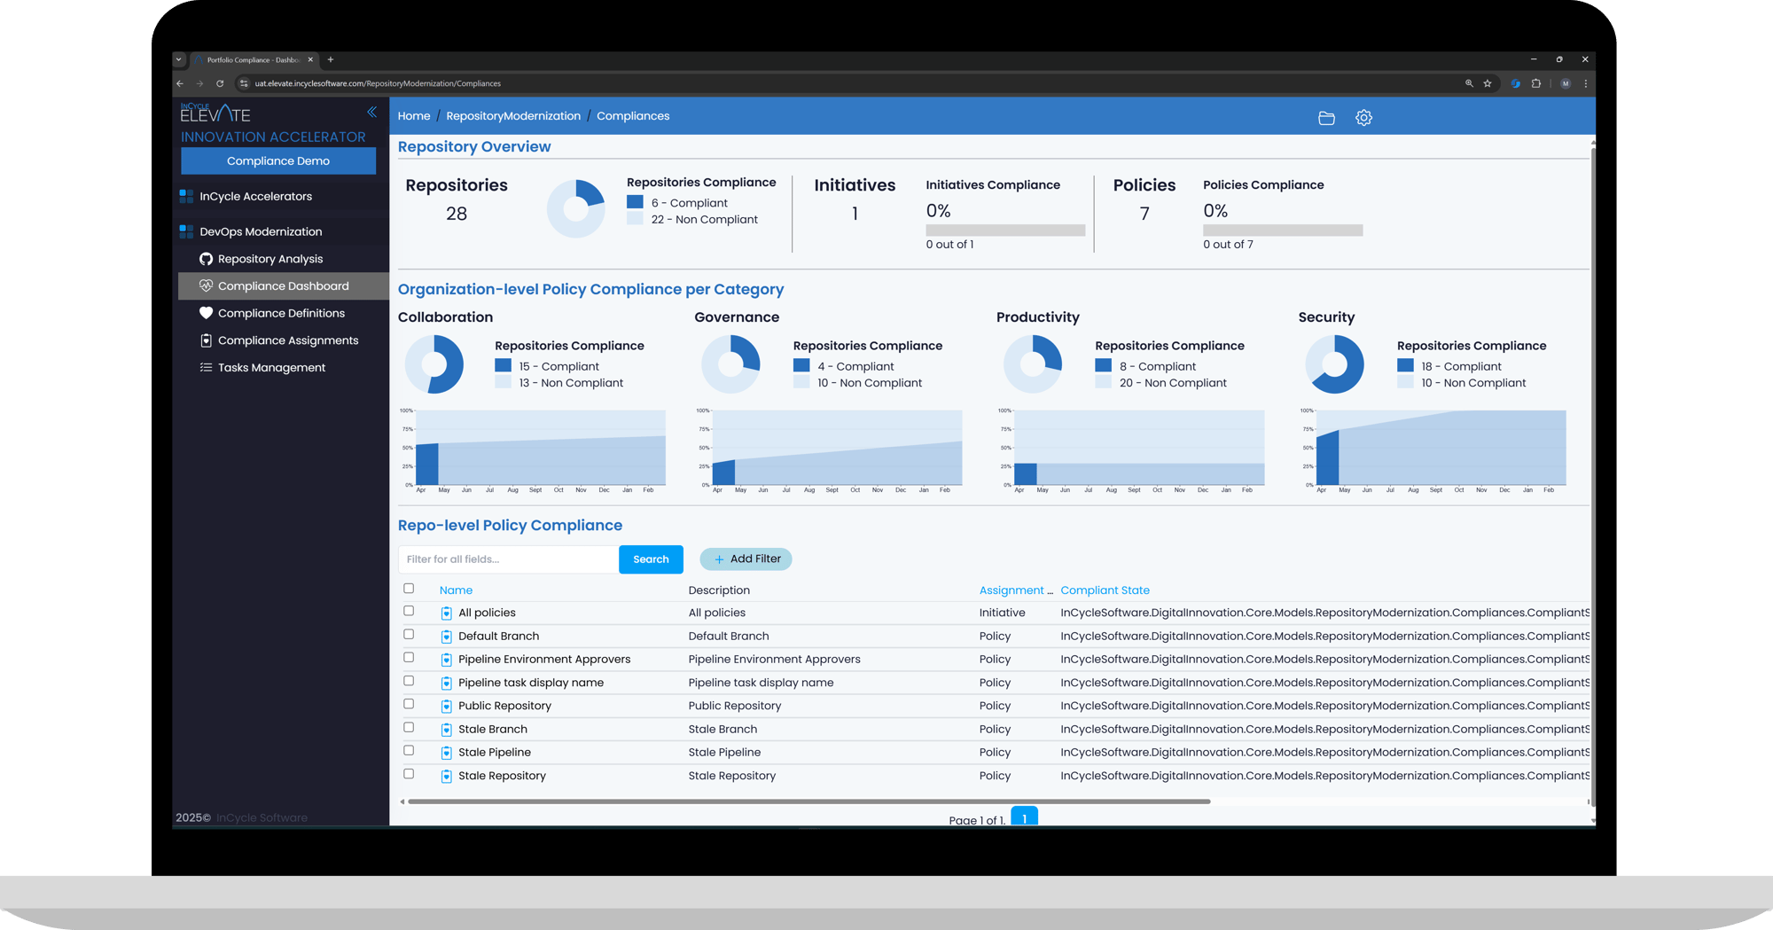Open the settings gear in the header

[x=1363, y=118]
